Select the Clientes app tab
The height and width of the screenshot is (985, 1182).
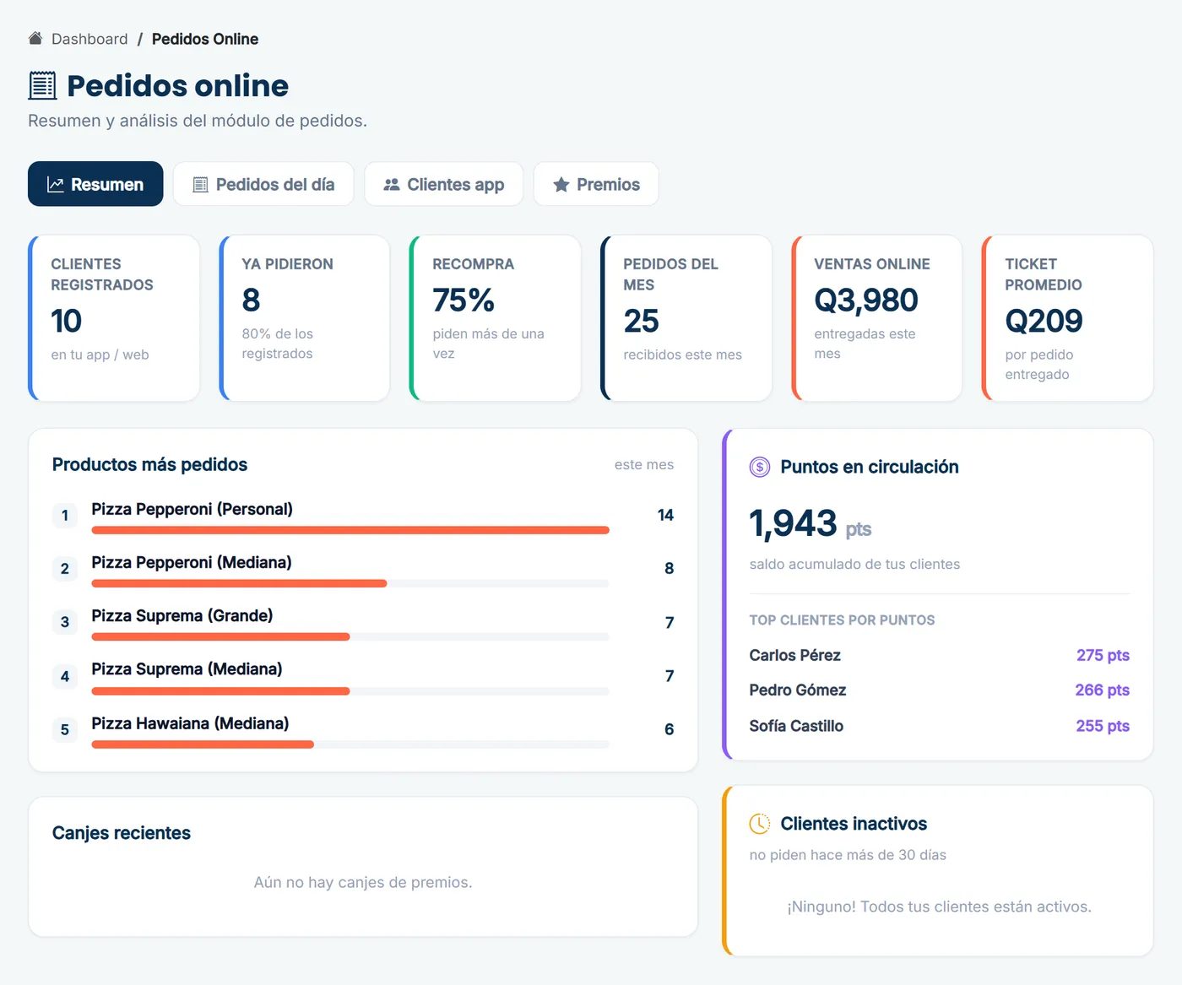point(444,184)
